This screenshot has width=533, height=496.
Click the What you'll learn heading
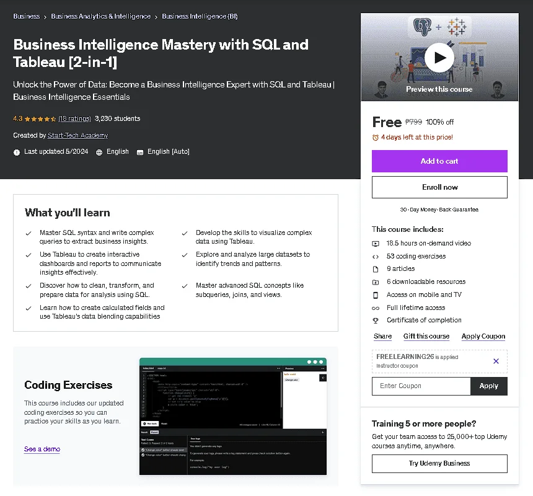pos(68,213)
